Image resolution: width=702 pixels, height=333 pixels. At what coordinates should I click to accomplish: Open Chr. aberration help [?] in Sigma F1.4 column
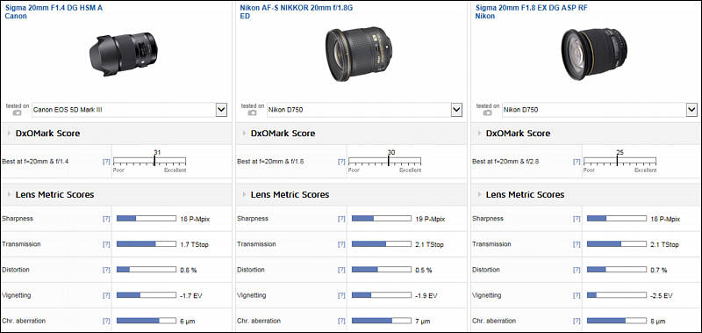coord(106,321)
